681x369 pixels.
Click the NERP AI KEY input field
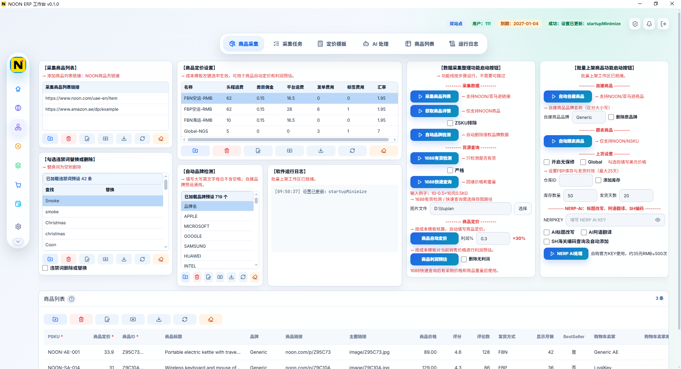[615, 220]
